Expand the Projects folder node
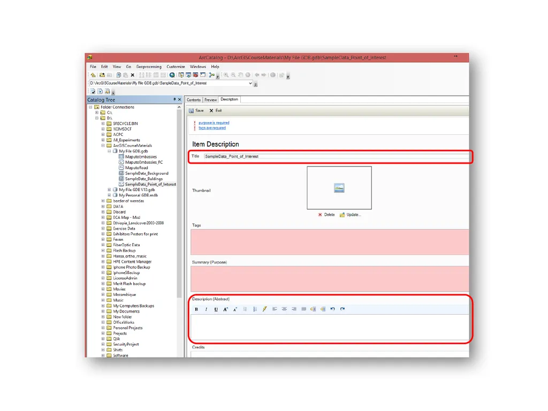 coord(103,333)
